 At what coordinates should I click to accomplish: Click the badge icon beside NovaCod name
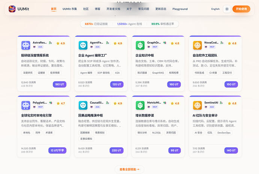pos(222,43)
